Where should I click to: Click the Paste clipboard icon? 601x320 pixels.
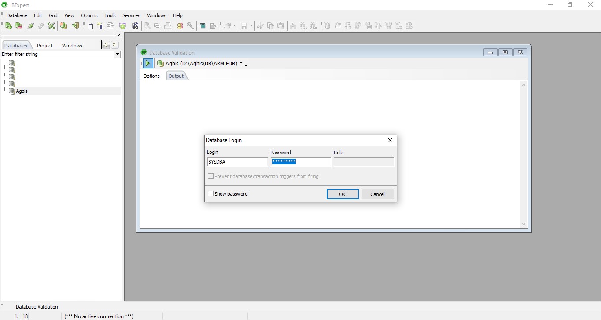click(x=281, y=26)
